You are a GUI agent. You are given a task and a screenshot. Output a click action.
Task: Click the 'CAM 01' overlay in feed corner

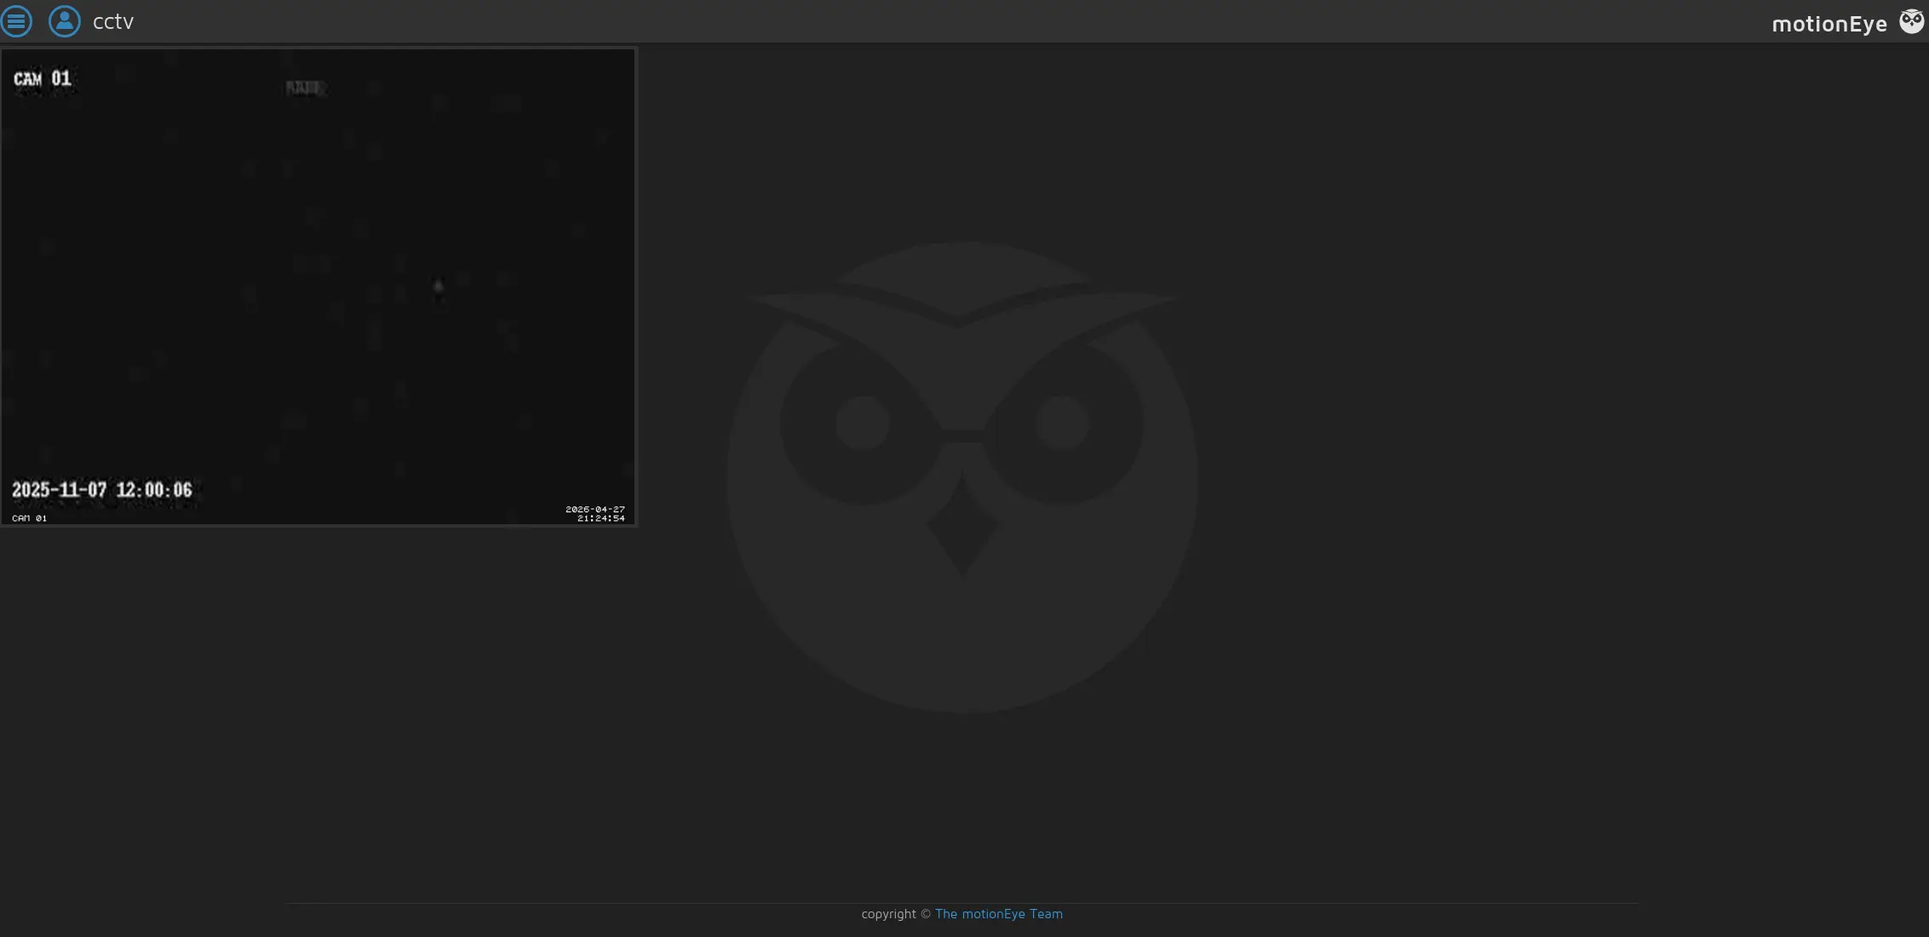[x=43, y=79]
